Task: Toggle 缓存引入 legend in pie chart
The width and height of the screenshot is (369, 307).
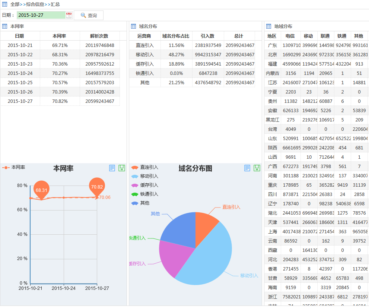Action: click(x=145, y=185)
